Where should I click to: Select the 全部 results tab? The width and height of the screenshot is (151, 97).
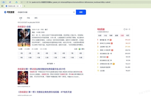point(21,18)
